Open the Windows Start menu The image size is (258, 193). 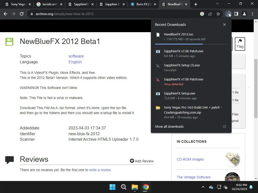113,187
